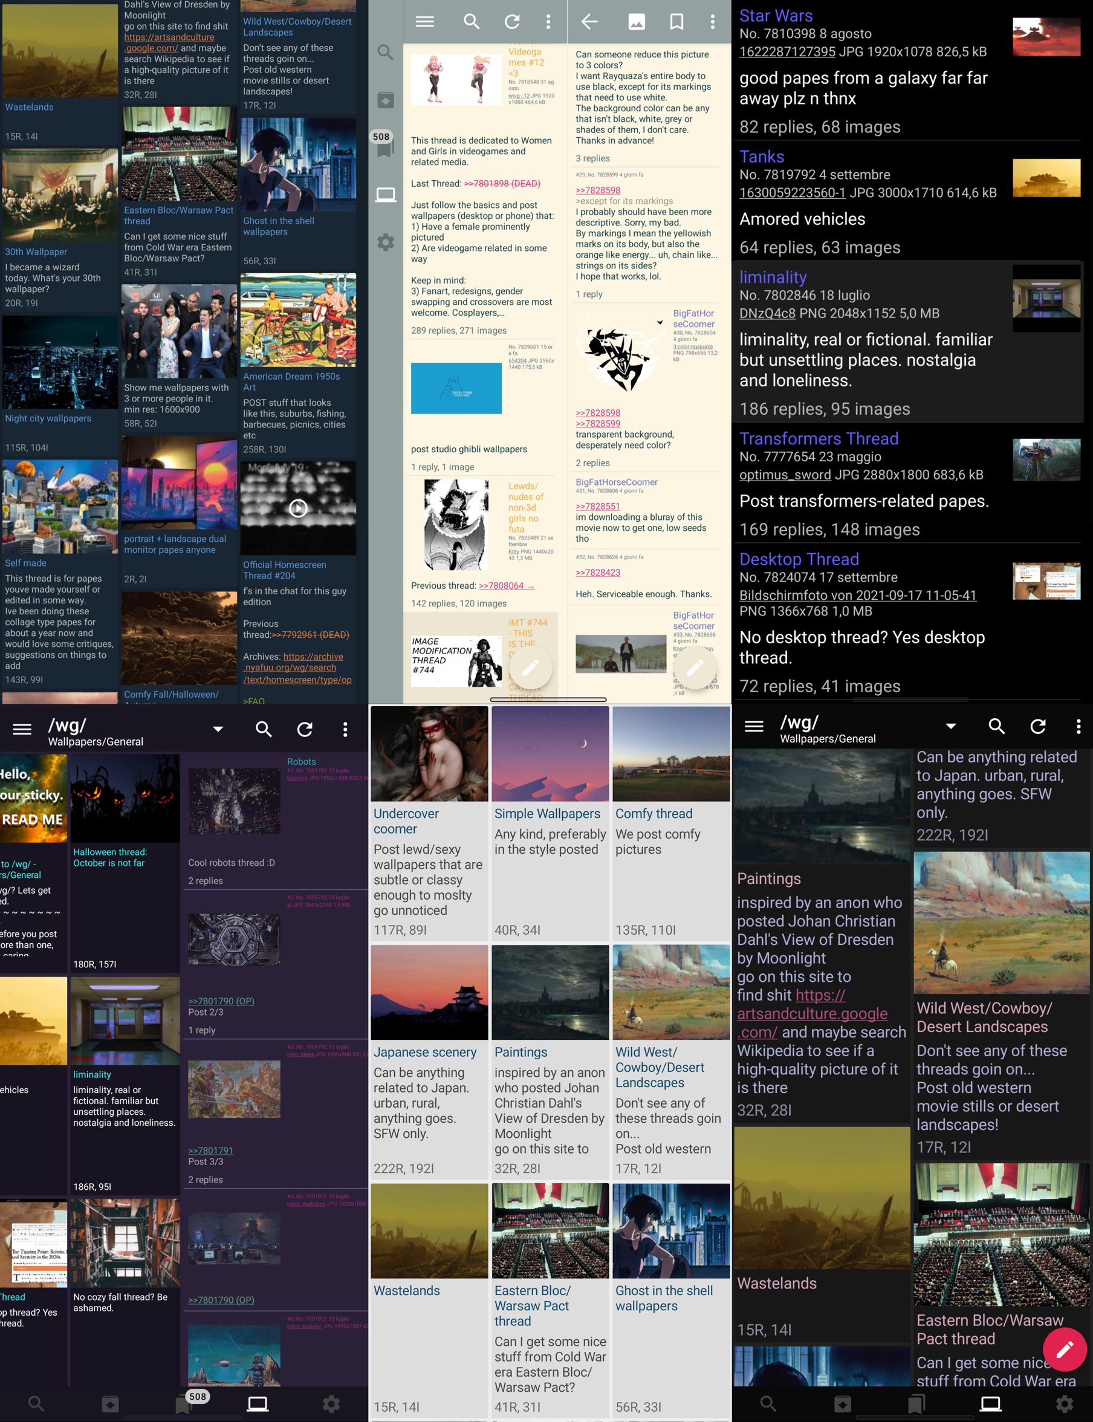The image size is (1093, 1422).
Task: Open Night city wallpapers thumbnail
Action: point(60,362)
